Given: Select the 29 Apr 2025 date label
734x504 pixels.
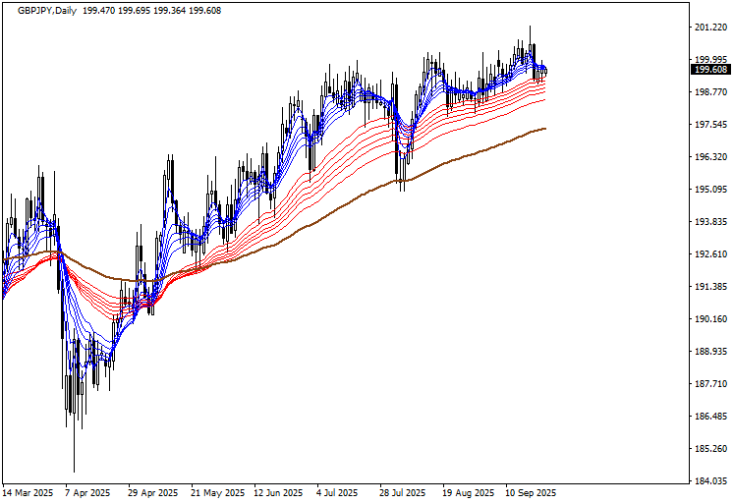Looking at the screenshot, I should [x=153, y=492].
